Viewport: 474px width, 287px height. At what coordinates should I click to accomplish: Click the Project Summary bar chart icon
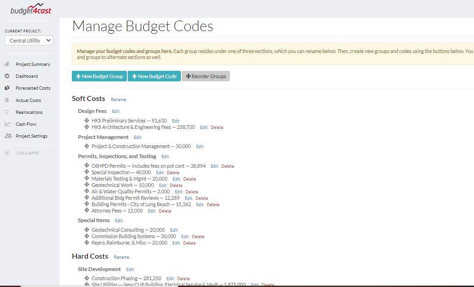tap(7, 64)
